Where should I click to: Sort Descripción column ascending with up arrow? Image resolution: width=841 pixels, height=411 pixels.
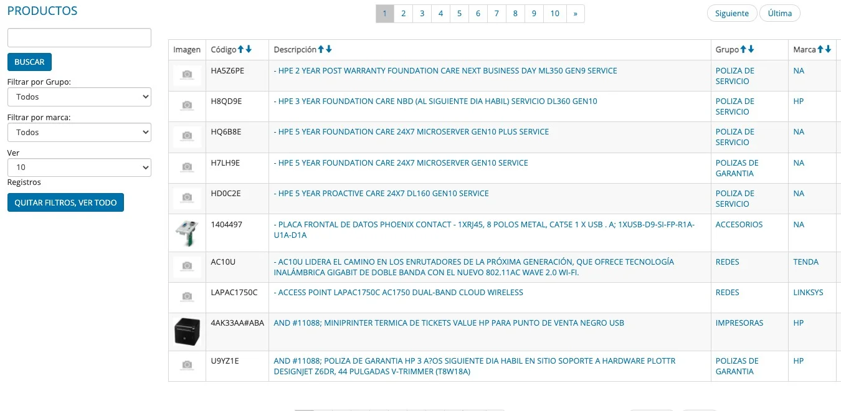pyautogui.click(x=321, y=50)
